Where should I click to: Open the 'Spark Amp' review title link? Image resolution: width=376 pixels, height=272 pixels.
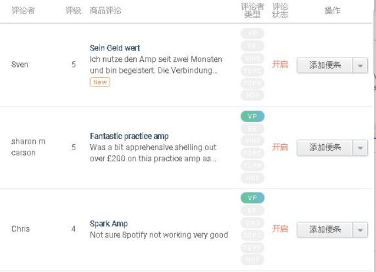coord(109,224)
